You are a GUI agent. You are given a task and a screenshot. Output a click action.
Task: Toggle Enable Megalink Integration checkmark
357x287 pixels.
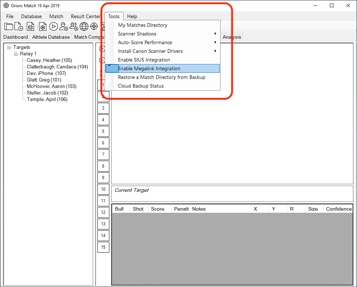coord(149,68)
